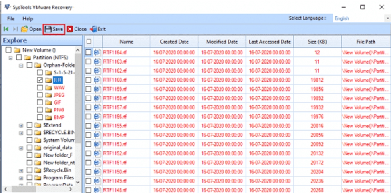Click the Open folder toolbar button
The height and width of the screenshot is (193, 391).
[x=31, y=29]
